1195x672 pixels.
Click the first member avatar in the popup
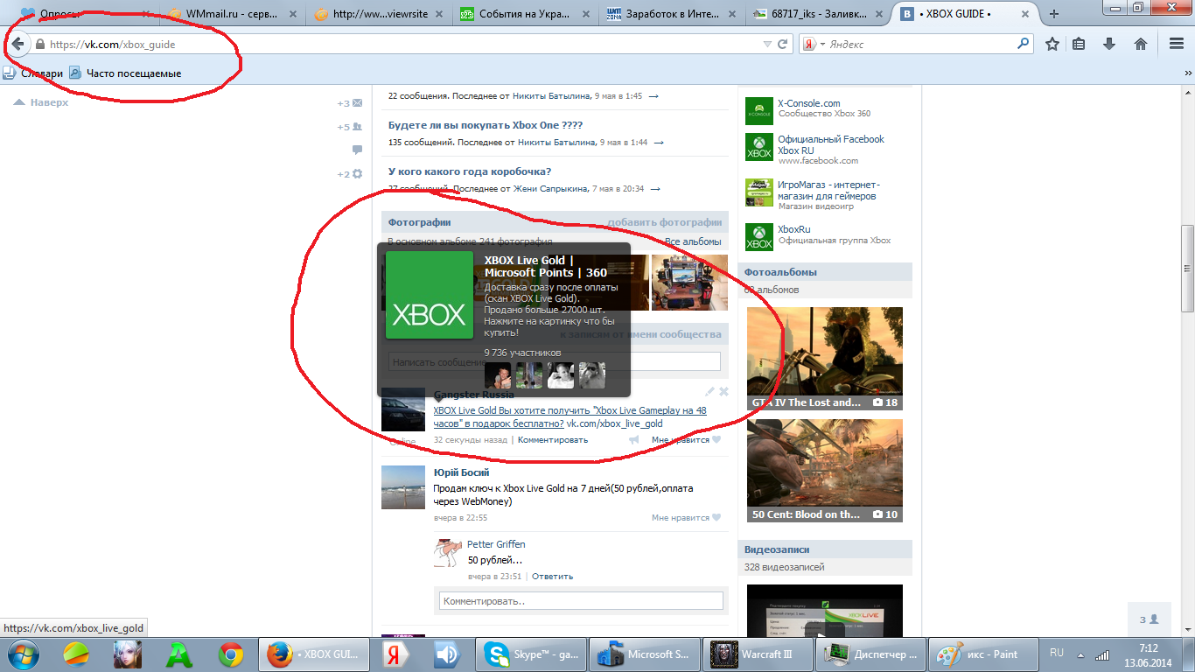click(498, 375)
